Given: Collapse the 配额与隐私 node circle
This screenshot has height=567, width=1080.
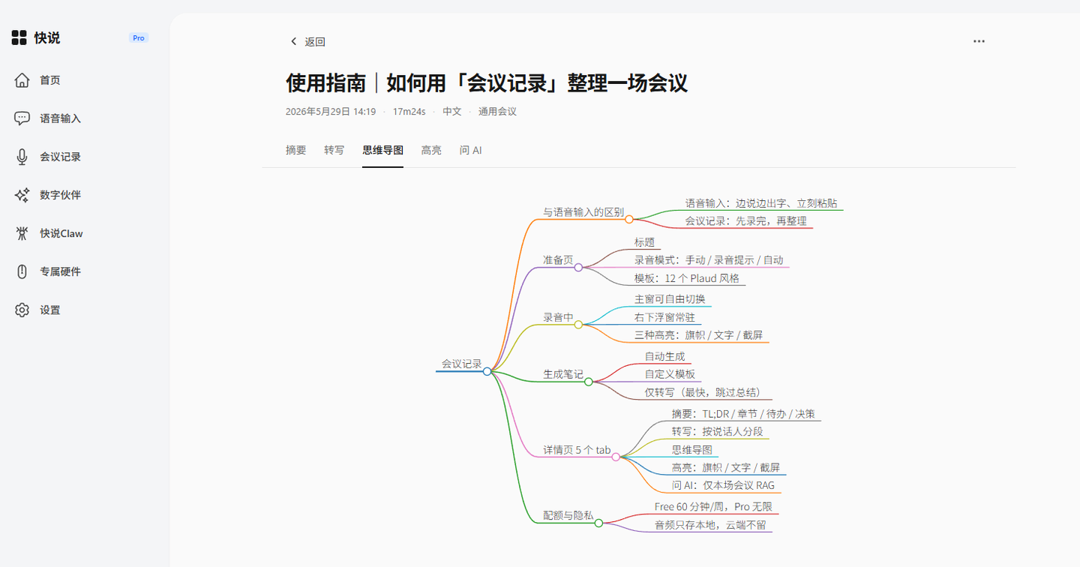Looking at the screenshot, I should point(598,523).
